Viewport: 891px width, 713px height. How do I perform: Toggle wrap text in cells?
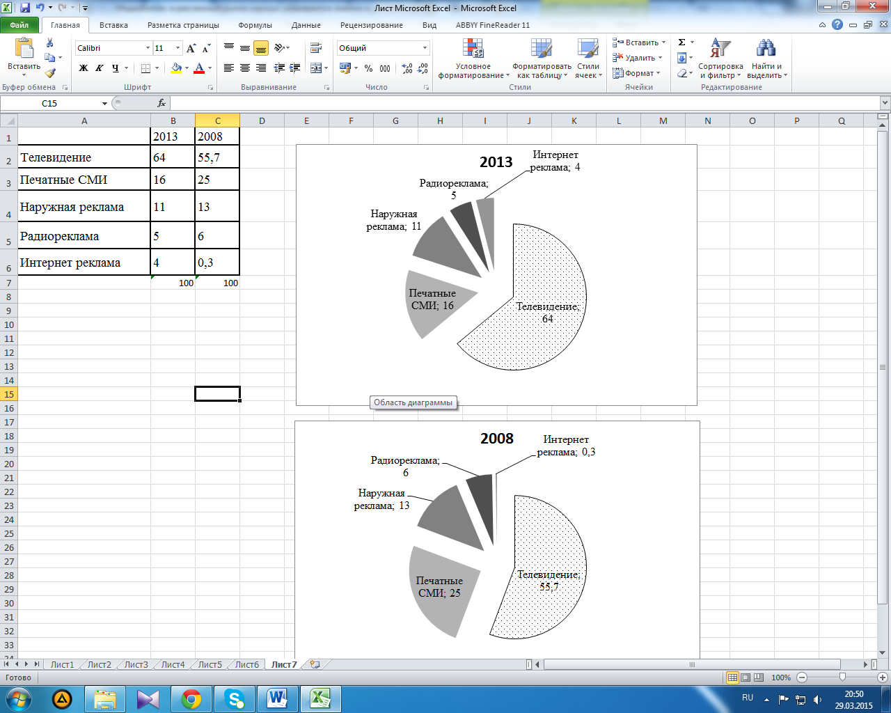pos(316,48)
